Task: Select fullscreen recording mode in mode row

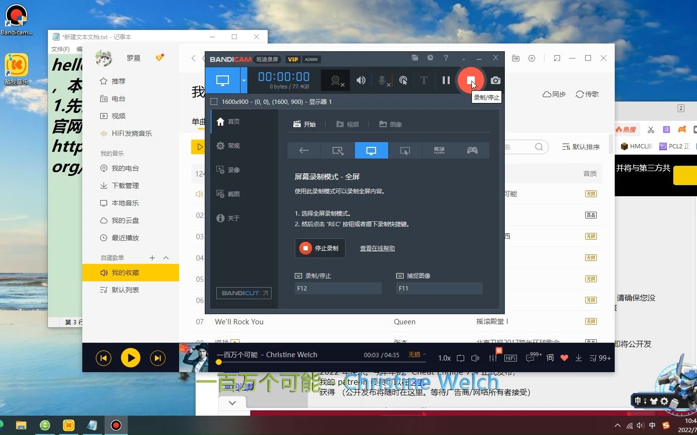Action: click(x=371, y=150)
